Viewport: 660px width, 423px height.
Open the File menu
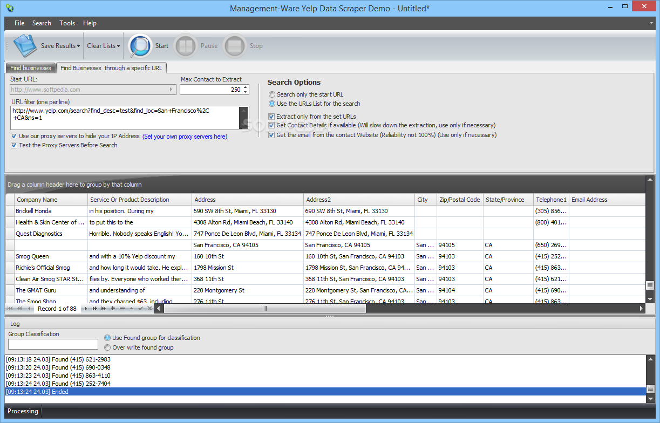[x=19, y=23]
